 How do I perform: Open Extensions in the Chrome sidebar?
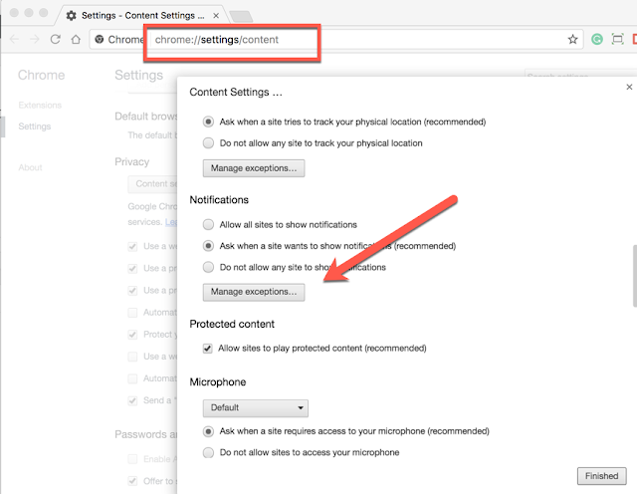[x=40, y=105]
